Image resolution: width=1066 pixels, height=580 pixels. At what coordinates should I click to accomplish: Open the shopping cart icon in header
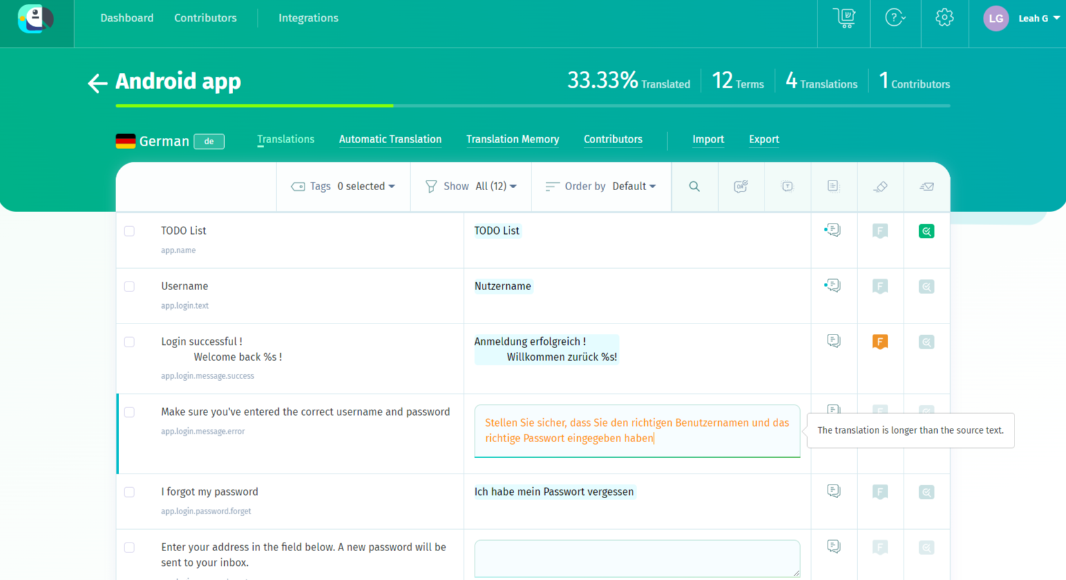[x=844, y=18]
